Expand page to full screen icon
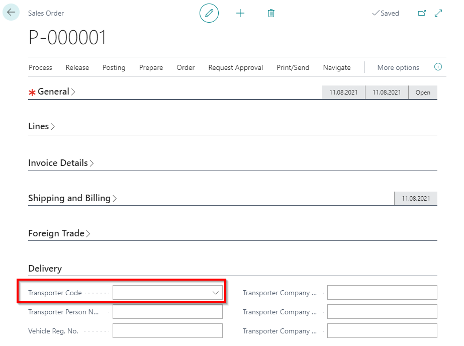The width and height of the screenshot is (464, 346). [x=438, y=13]
